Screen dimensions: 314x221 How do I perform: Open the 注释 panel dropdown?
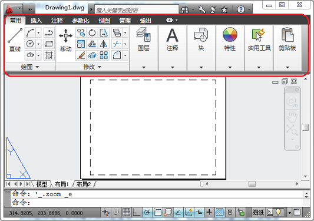pos(173,67)
